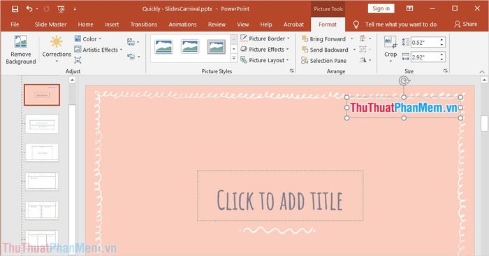
Task: Click the Crop tool icon
Action: pos(390,41)
